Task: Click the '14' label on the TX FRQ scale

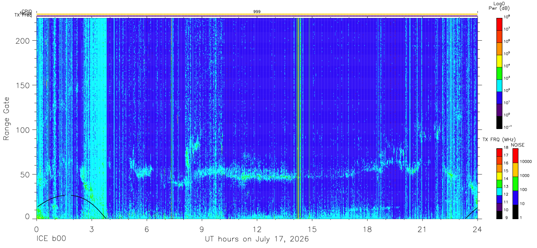Action: pos(506,178)
